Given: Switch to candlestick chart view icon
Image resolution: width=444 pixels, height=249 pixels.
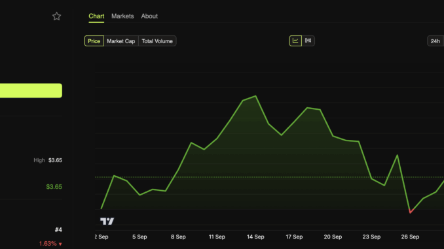Looking at the screenshot, I should 308,41.
